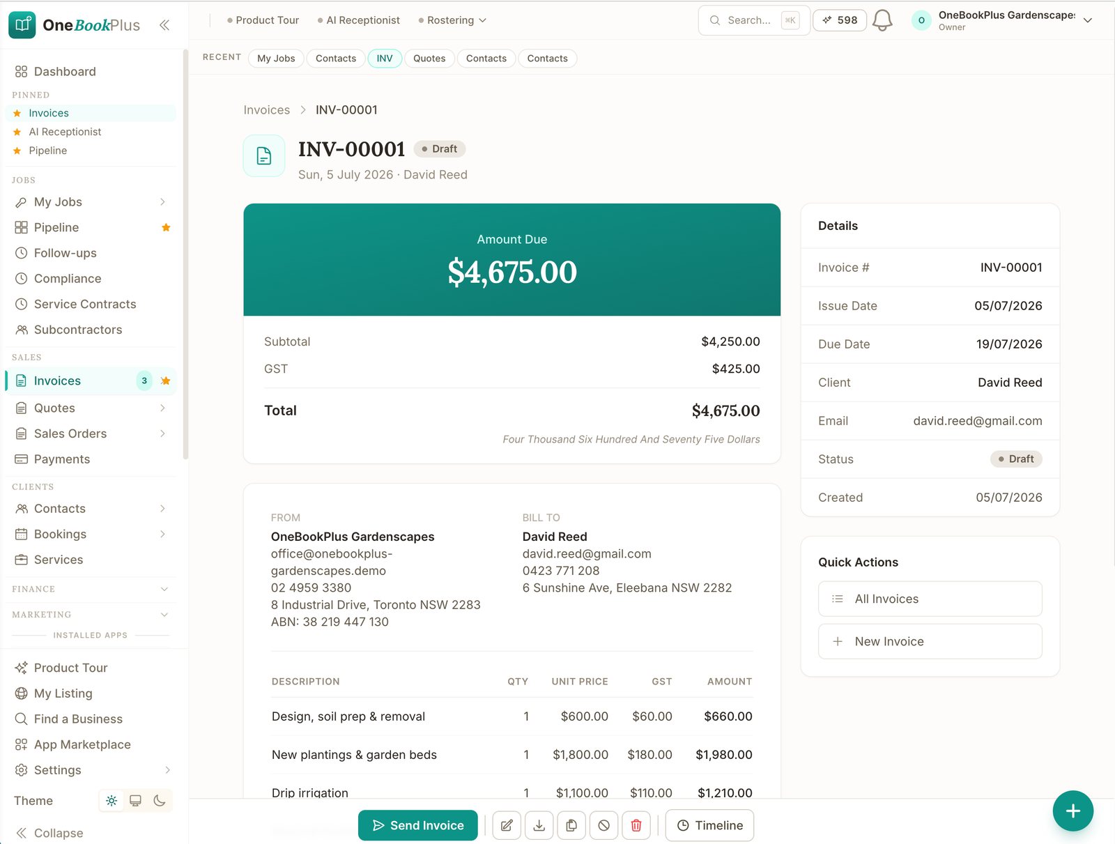The width and height of the screenshot is (1115, 844).
Task: Select the My Jobs recent tab
Action: coord(276,59)
